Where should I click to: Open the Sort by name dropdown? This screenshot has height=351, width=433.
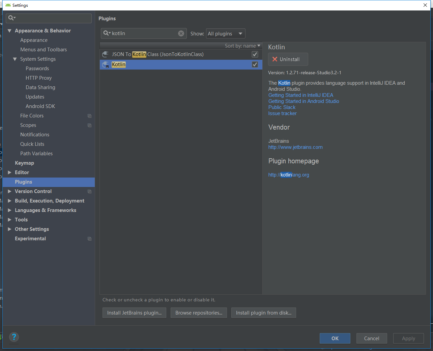(x=242, y=46)
